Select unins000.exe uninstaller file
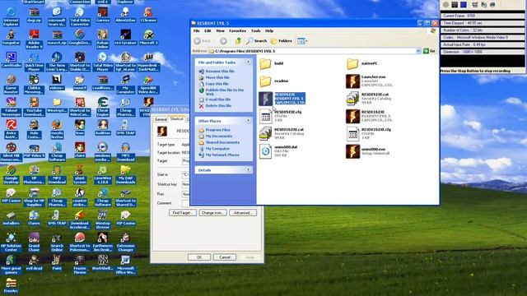 [x=368, y=151]
